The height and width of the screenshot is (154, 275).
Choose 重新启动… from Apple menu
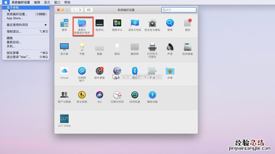[x=14, y=42]
